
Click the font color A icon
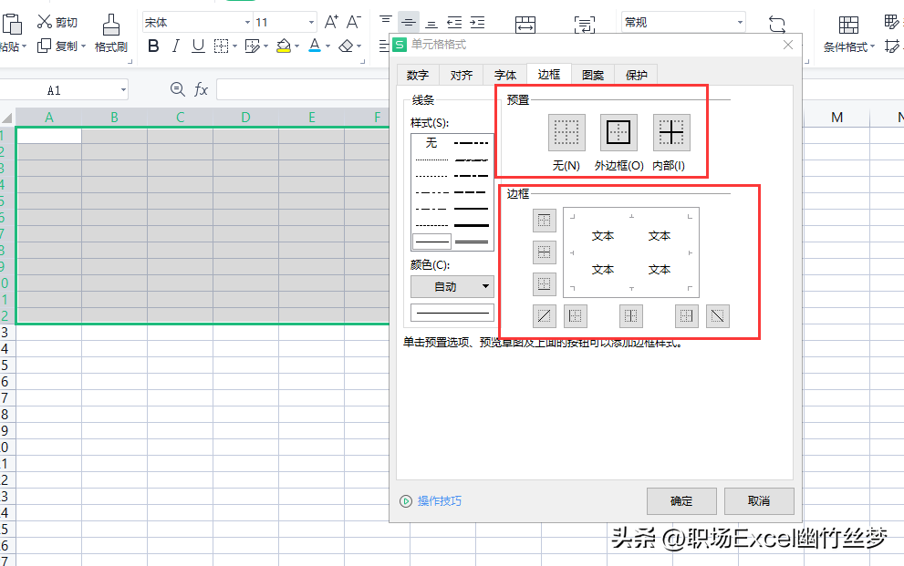tap(314, 46)
